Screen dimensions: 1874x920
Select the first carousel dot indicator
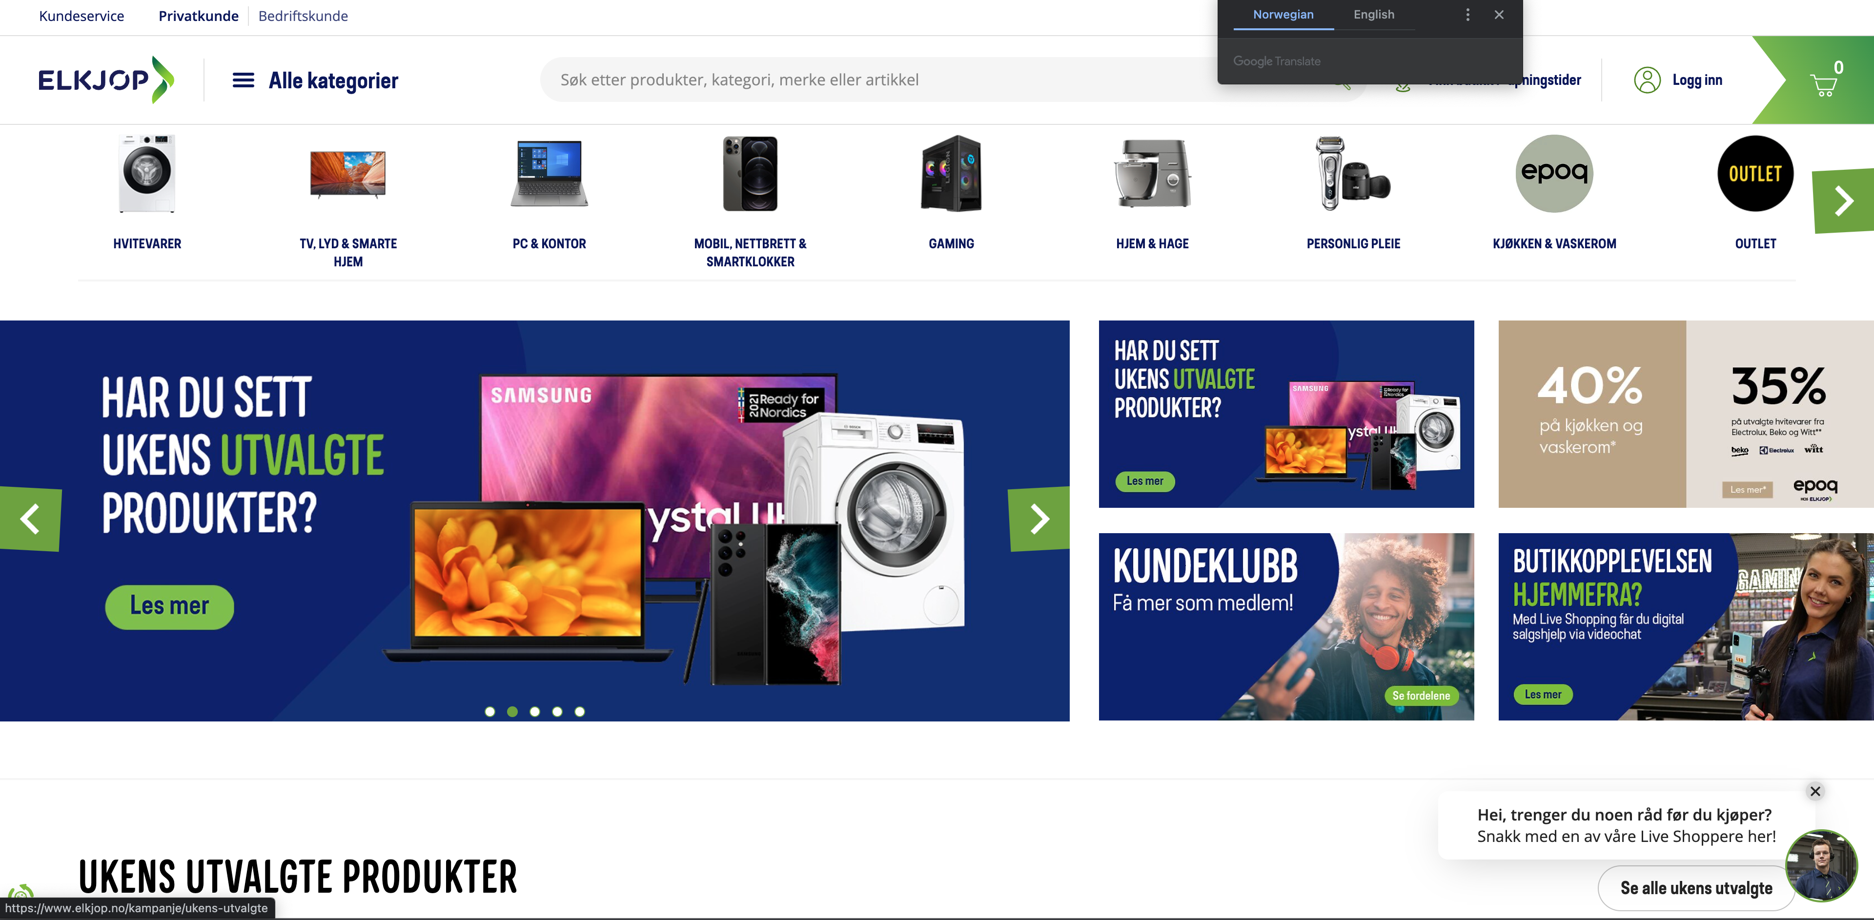[489, 711]
